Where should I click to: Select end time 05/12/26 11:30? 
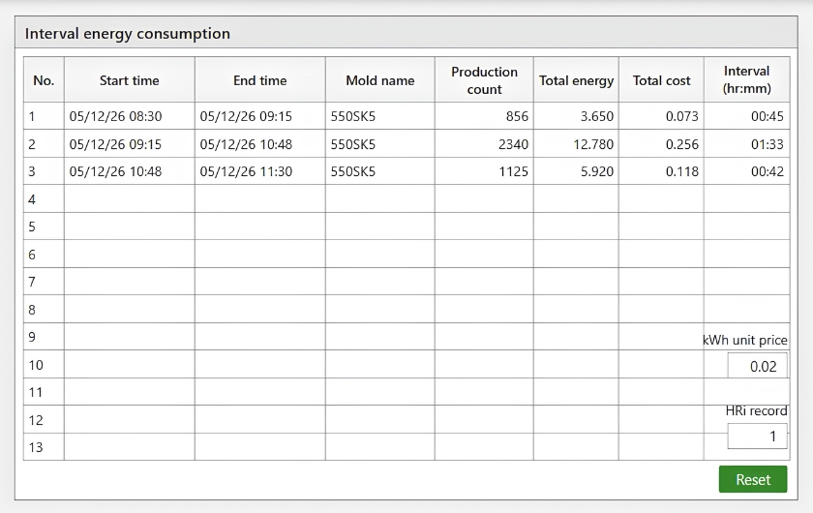pos(246,171)
